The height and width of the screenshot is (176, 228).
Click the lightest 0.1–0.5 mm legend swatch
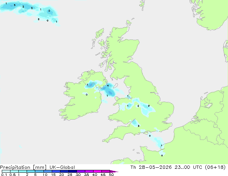[6, 171]
